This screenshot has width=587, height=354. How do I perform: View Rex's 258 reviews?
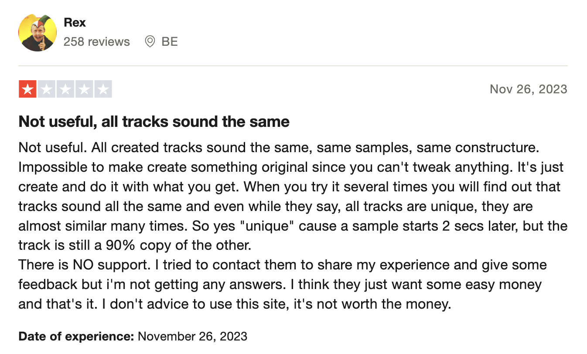click(97, 41)
